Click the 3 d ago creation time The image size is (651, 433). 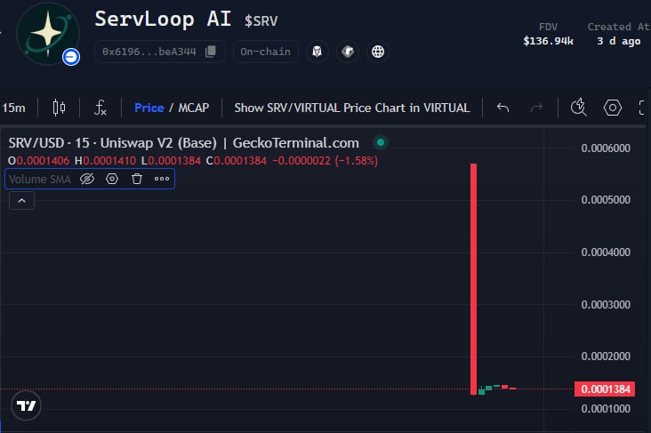click(x=619, y=41)
